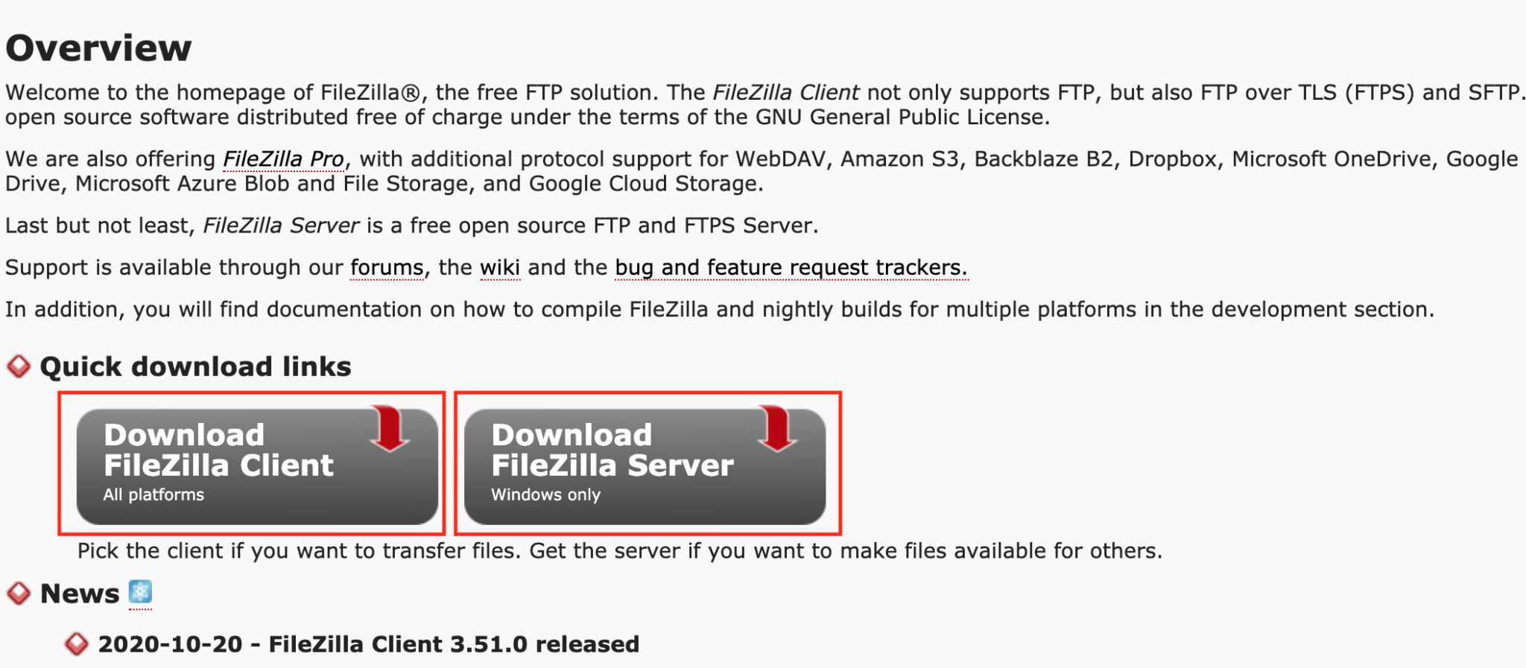Click the italic FileZilla Server text

[281, 226]
